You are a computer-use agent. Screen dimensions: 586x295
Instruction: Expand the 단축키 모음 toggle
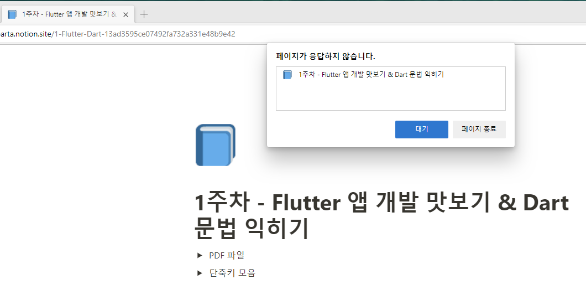pyautogui.click(x=200, y=273)
